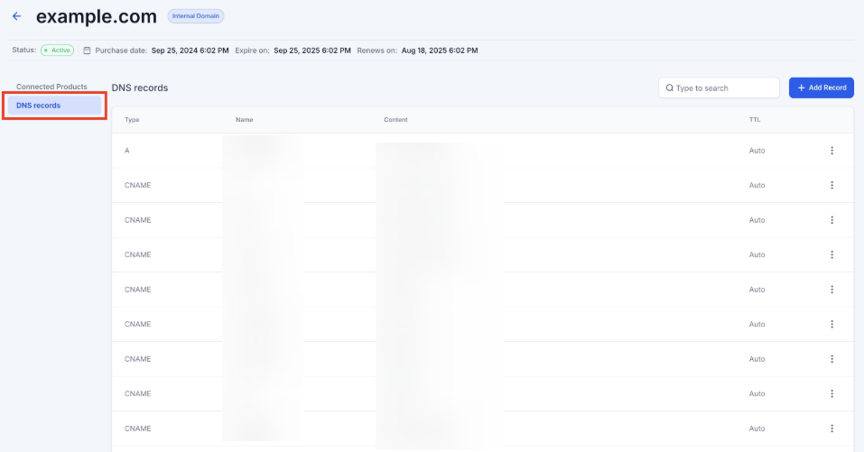Open three-dot menu for the last CNAME record
The height and width of the screenshot is (452, 864).
pos(831,429)
